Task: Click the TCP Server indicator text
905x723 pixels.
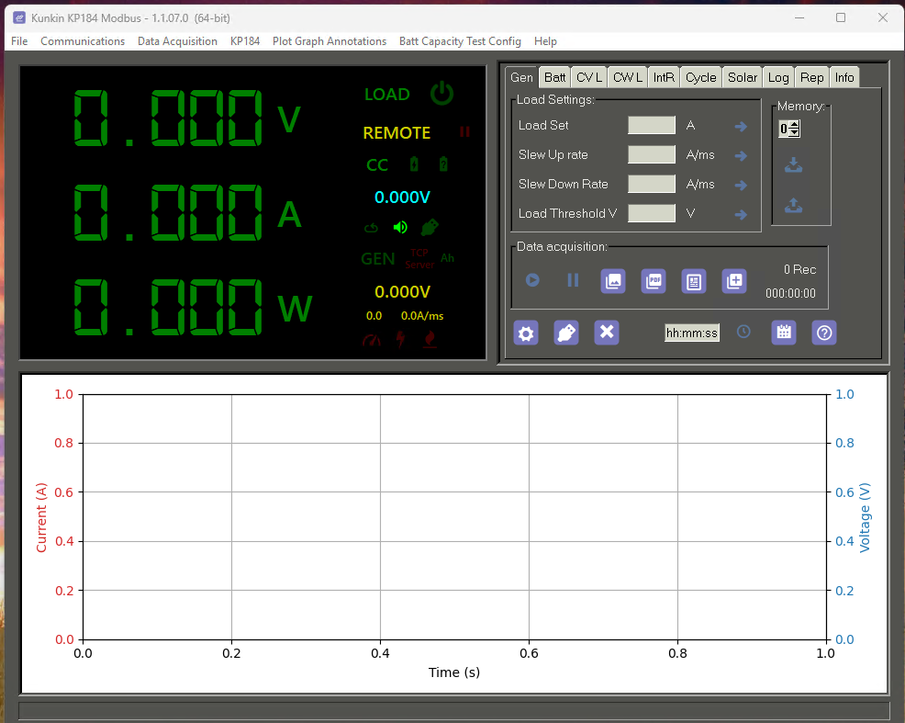Action: coord(419,259)
